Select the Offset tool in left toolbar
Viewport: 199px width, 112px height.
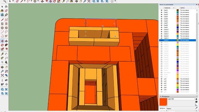(6, 49)
